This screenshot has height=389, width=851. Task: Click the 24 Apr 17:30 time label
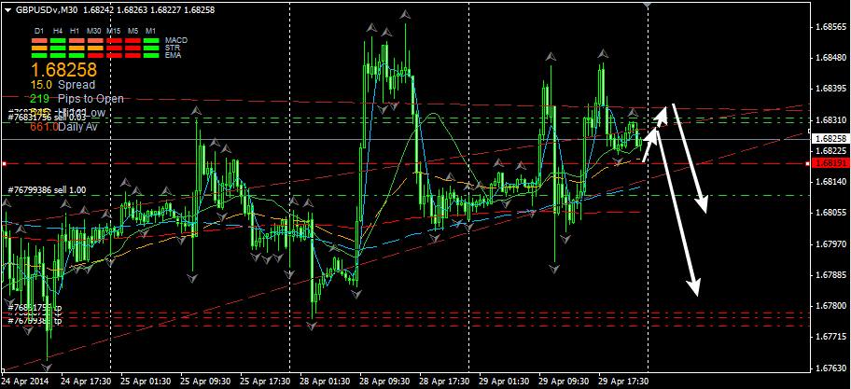[86, 381]
